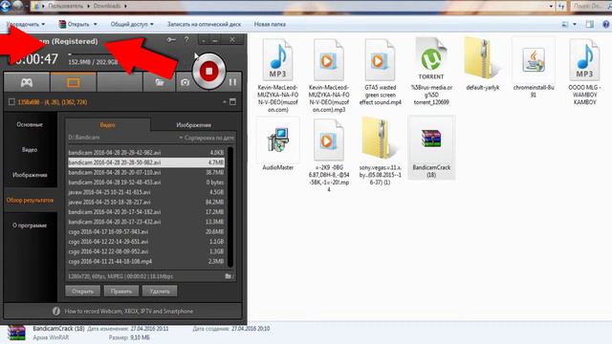Image resolution: width=612 pixels, height=344 pixels.
Task: Open the Основные settings section
Action: 30,124
